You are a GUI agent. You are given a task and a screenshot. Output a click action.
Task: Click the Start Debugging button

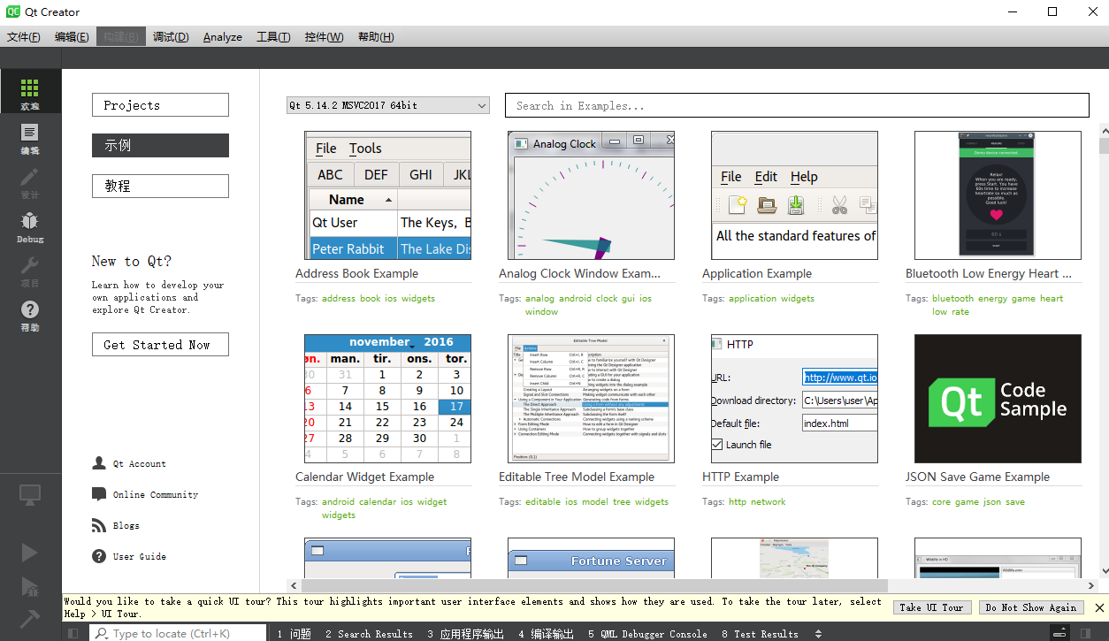pos(30,585)
